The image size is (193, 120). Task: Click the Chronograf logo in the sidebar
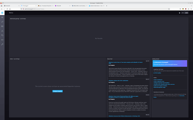pos(2,13)
